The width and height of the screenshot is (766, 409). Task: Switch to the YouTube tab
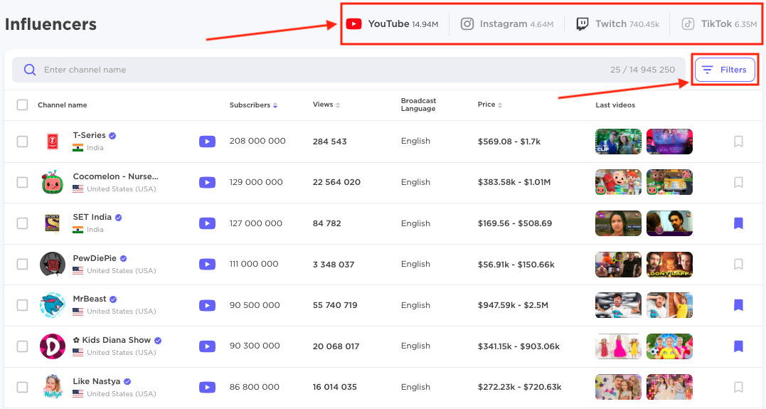click(x=393, y=24)
